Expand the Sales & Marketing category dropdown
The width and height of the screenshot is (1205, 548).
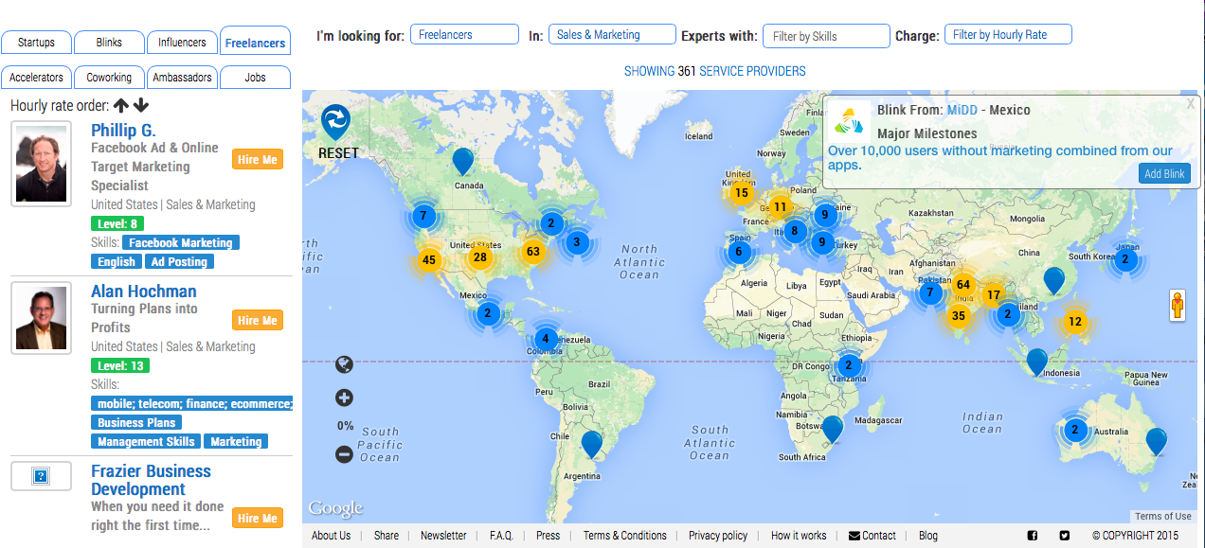pyautogui.click(x=612, y=35)
